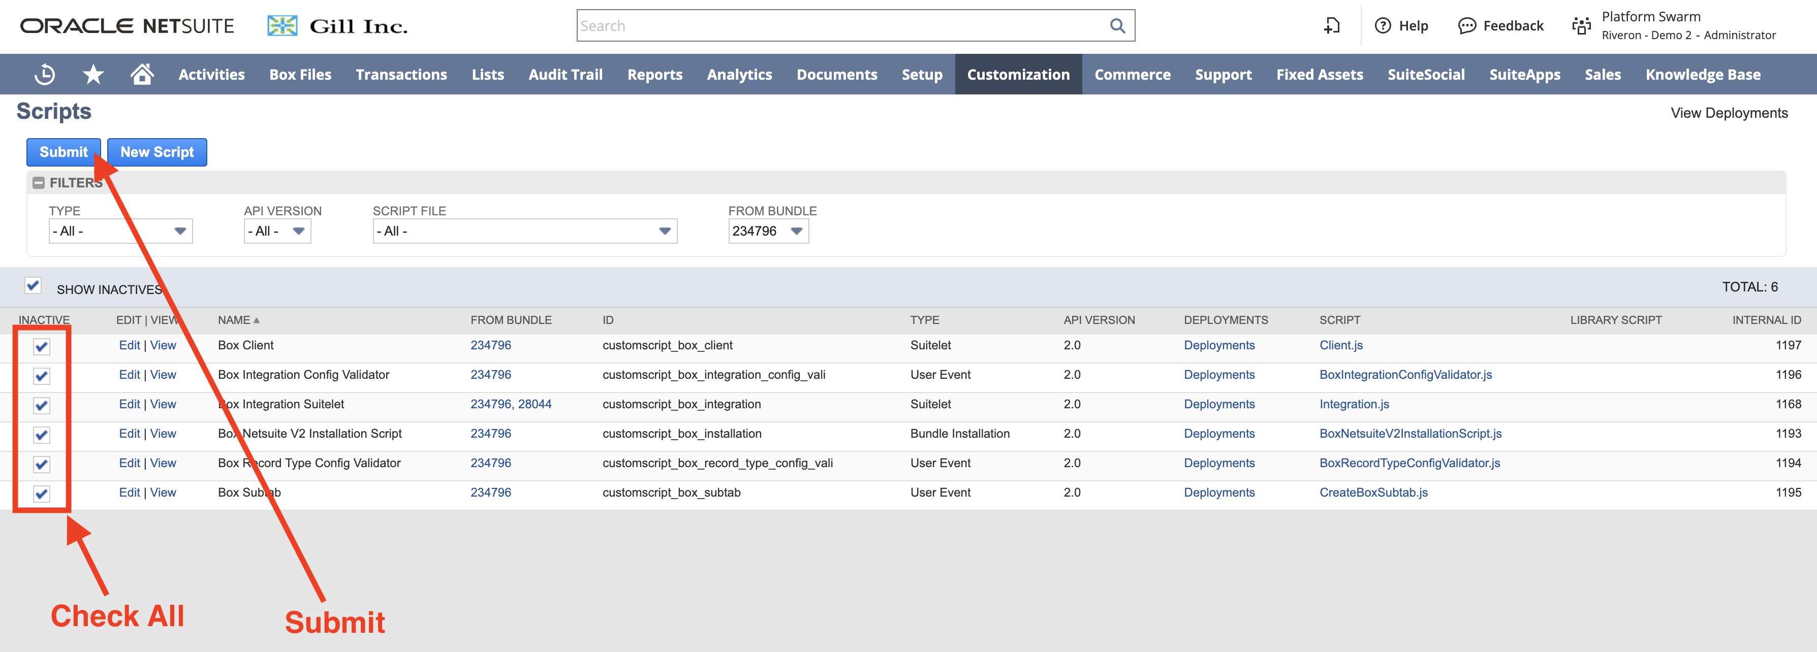This screenshot has width=1817, height=652.
Task: Select the Bundle Installation type cell
Action: click(x=959, y=434)
